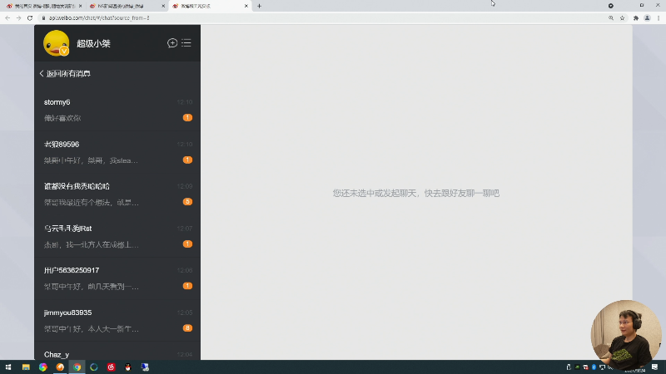The width and height of the screenshot is (666, 374).
Task: Switch to the first browser tab
Action: pos(44,6)
